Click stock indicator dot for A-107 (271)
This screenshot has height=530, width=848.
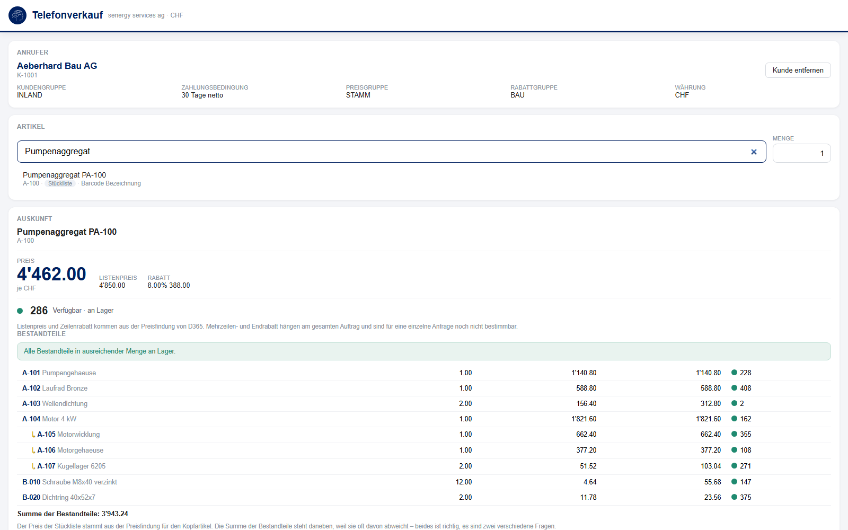[735, 466]
